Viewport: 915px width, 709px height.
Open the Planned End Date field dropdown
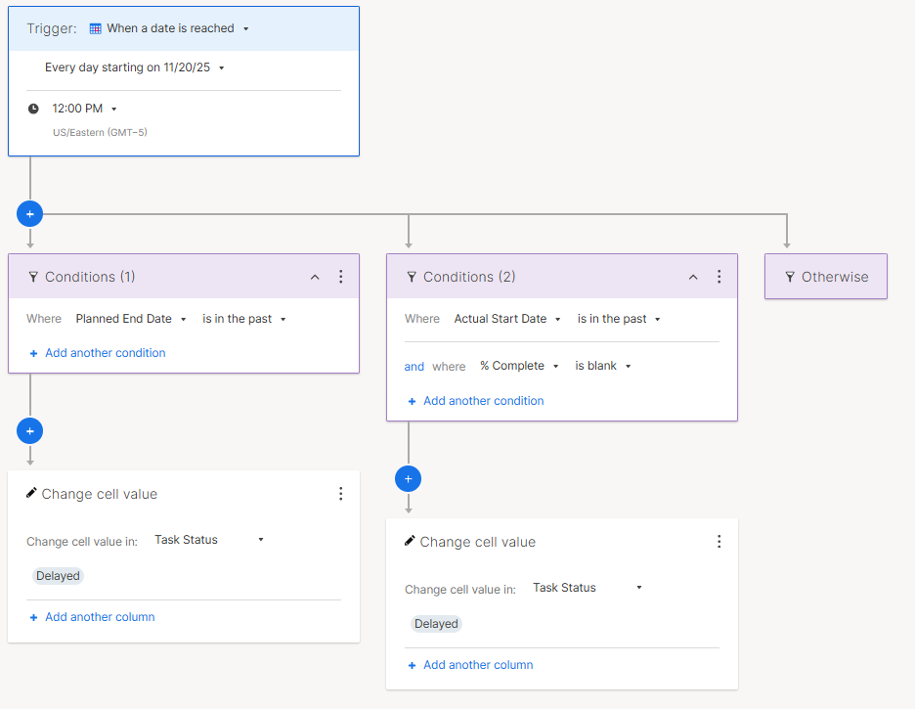point(131,319)
